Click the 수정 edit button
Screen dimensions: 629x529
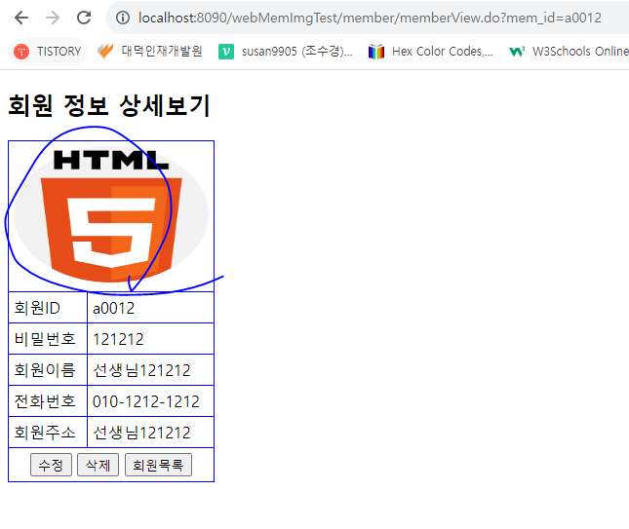51,465
